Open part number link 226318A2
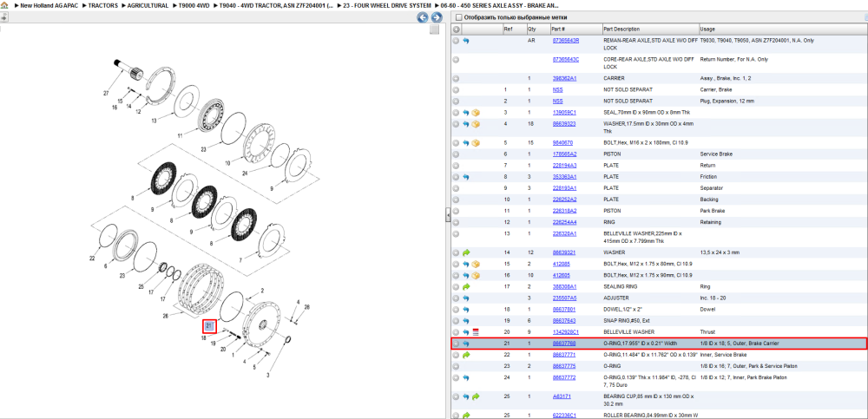The width and height of the screenshot is (868, 419). 564,211
